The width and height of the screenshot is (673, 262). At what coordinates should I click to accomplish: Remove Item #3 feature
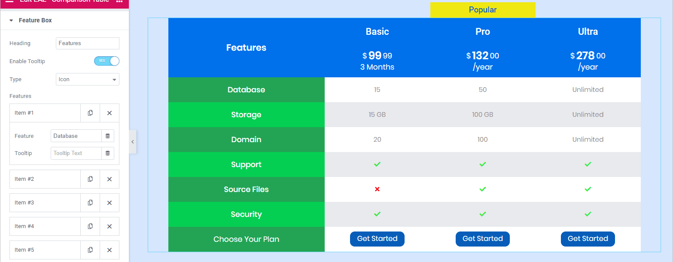click(x=110, y=203)
